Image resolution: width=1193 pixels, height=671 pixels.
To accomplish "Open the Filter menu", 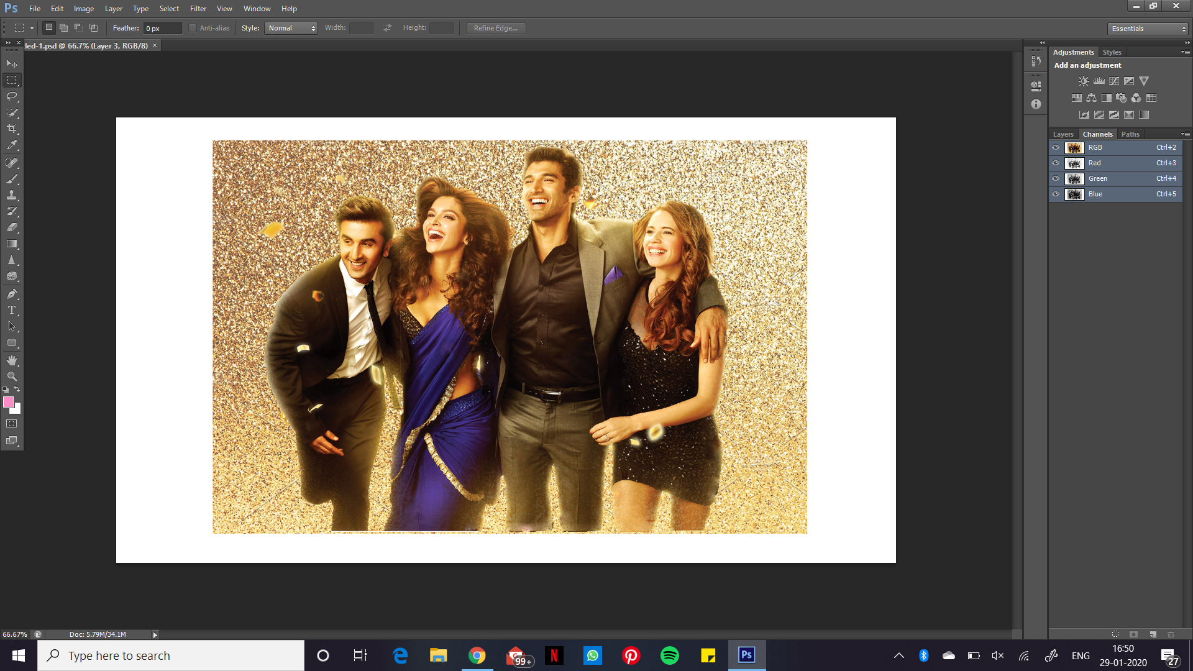I will 198,9.
